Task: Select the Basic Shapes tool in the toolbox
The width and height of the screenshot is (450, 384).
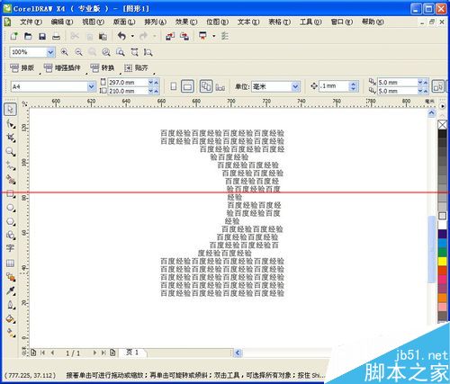Action: click(x=11, y=235)
